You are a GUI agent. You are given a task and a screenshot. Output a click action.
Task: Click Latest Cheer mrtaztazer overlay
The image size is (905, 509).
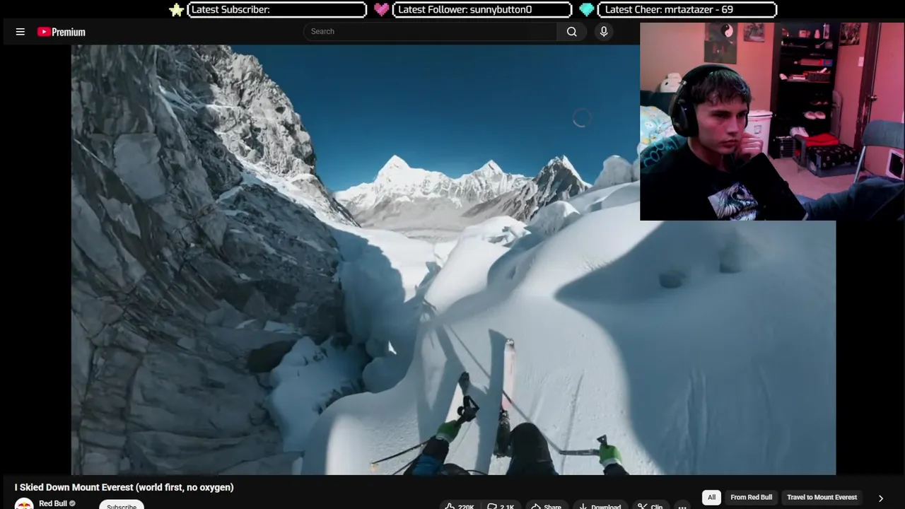point(687,9)
